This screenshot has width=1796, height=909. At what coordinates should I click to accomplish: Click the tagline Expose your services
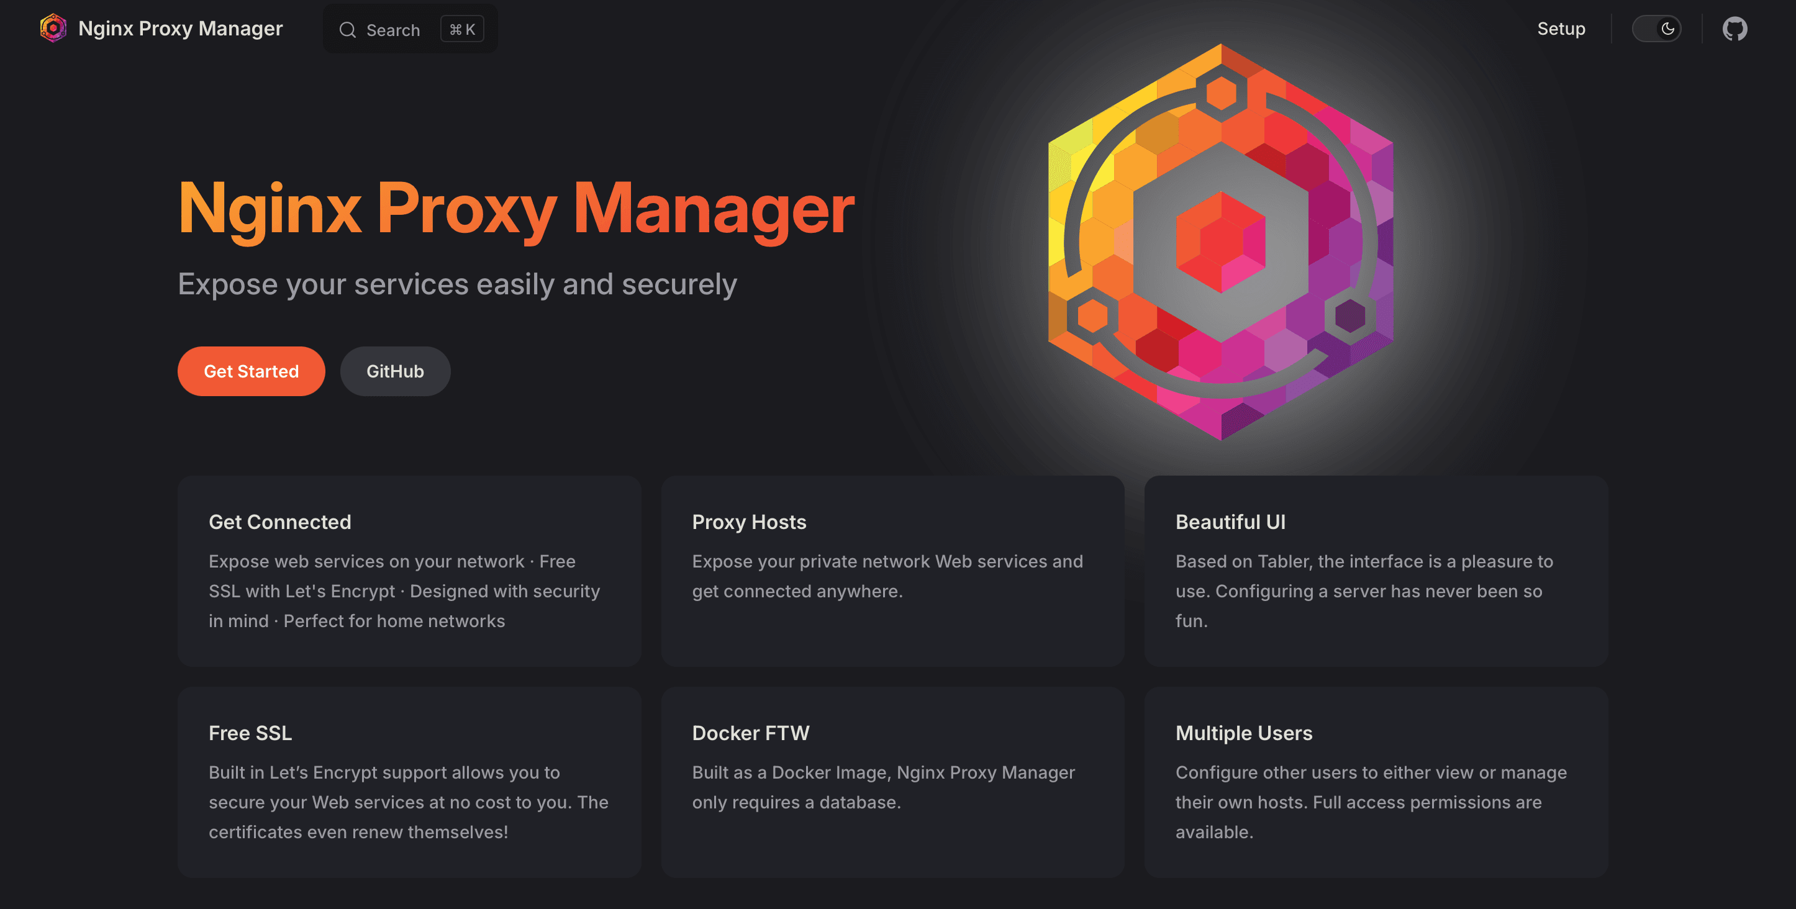(457, 284)
